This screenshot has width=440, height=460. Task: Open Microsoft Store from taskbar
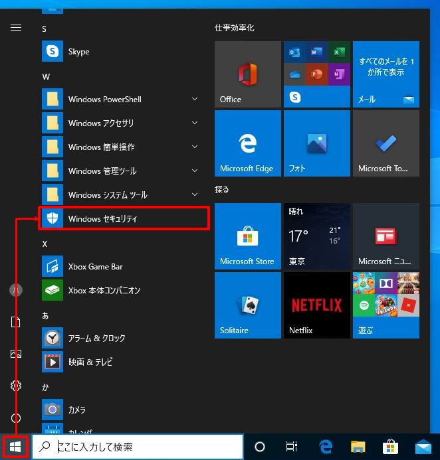[390, 447]
